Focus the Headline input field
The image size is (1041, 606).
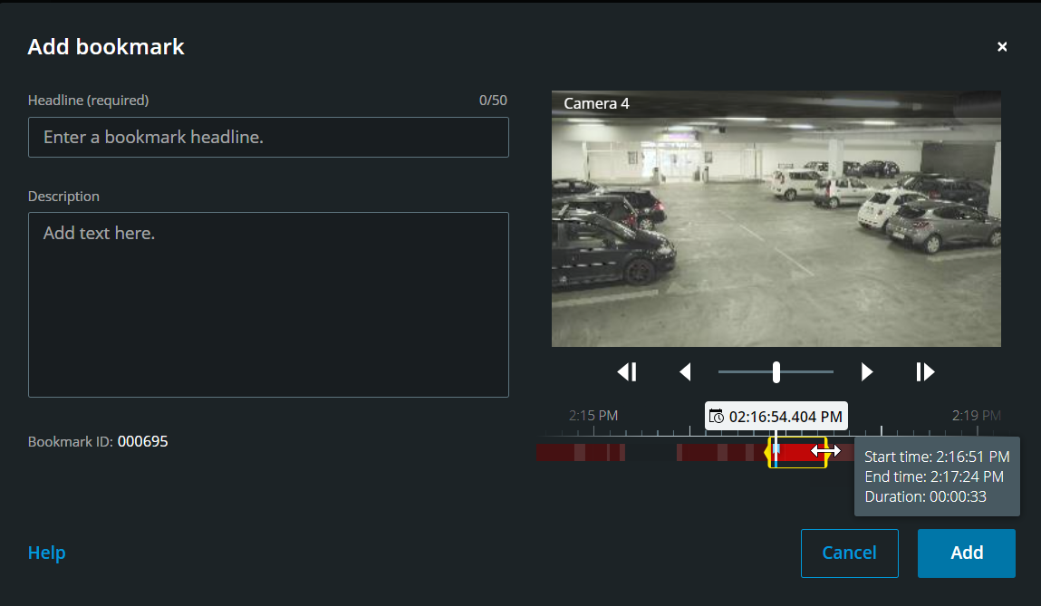[x=268, y=138]
